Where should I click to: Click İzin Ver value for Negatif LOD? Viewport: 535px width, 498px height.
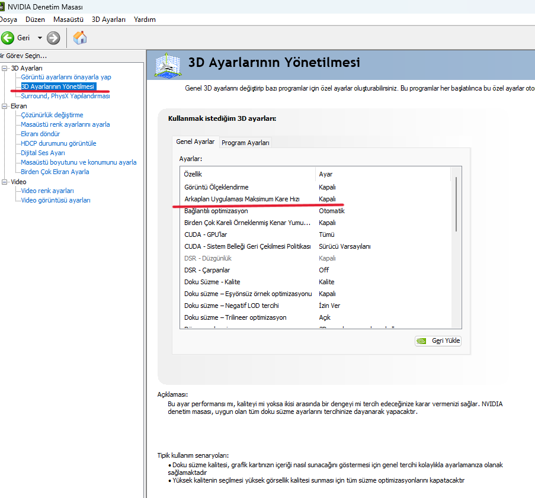(x=329, y=306)
